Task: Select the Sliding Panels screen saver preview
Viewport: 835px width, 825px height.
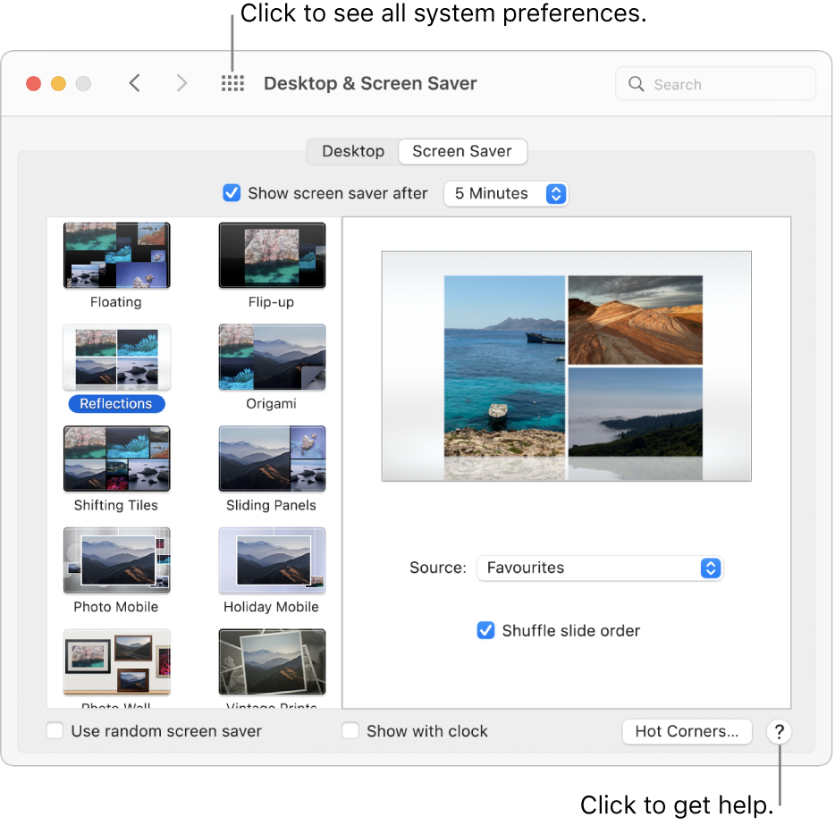Action: coord(272,458)
